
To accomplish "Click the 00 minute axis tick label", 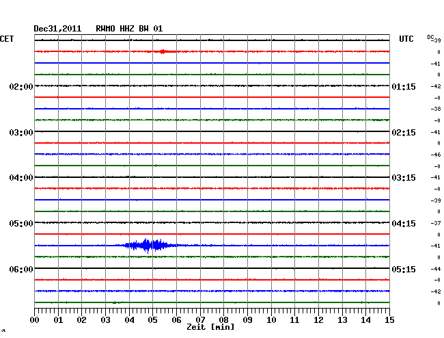I will coord(35,320).
